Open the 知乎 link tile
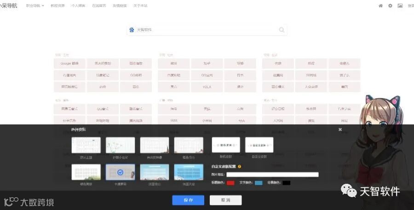 click(x=207, y=63)
